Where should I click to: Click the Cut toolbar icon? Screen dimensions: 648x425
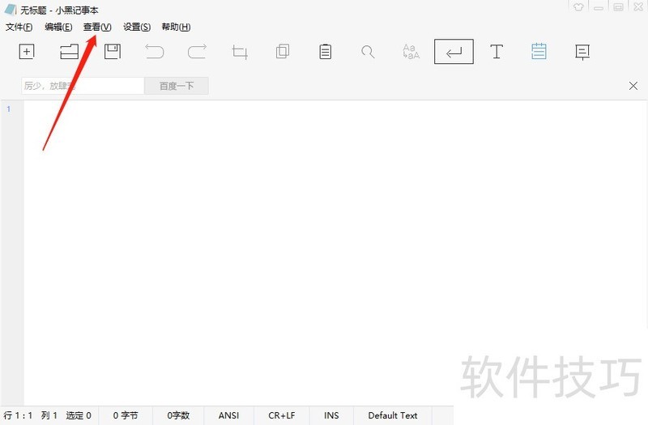pyautogui.click(x=240, y=52)
